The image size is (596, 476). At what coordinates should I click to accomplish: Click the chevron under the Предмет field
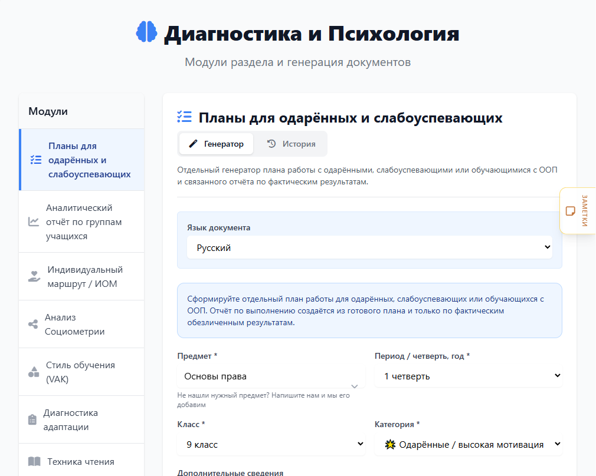point(355,386)
